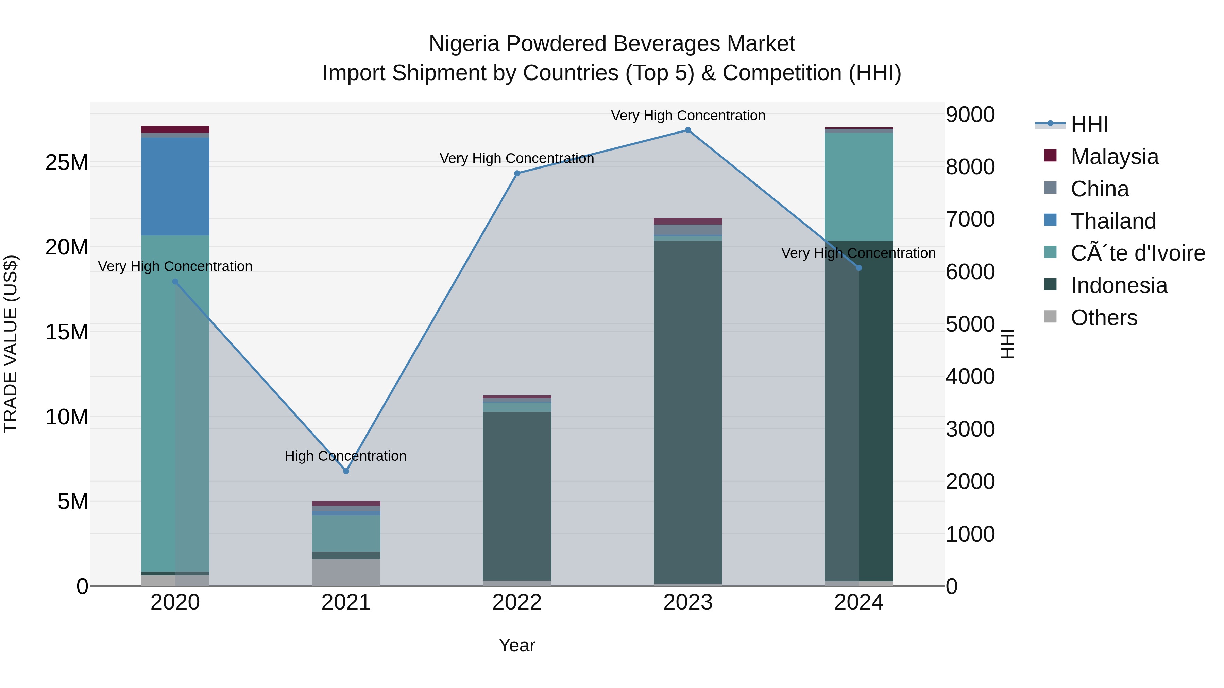Viewport: 1224px width, 688px height.
Task: Click the HHI data point for 2021
Action: 346,471
